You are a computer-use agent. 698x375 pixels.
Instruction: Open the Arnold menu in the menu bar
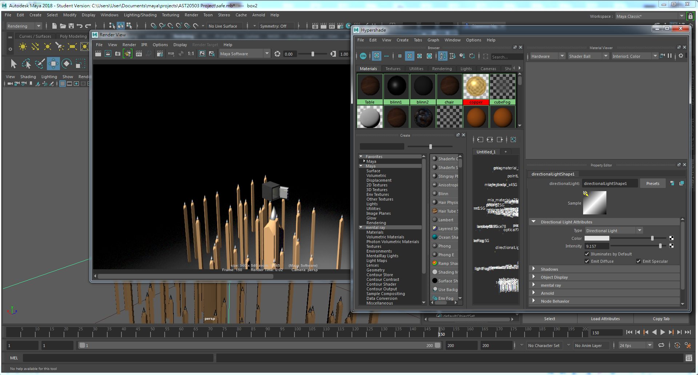click(258, 15)
